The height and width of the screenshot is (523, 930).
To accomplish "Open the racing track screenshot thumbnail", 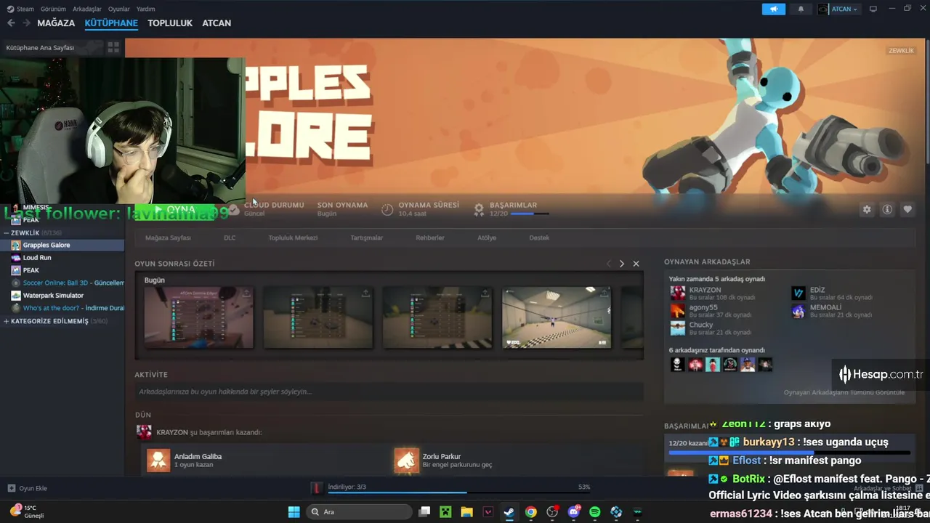I will pos(557,317).
